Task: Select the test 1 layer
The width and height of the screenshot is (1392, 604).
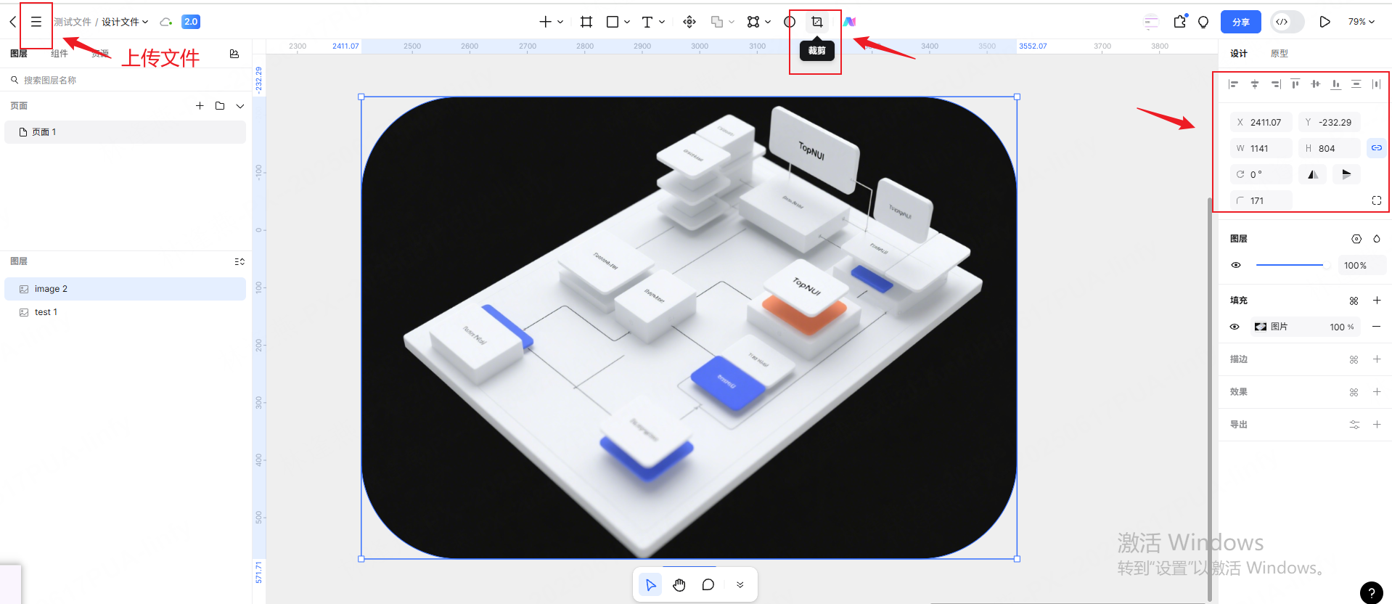Action: click(x=125, y=312)
